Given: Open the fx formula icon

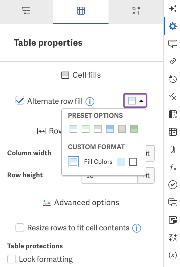Looking at the screenshot, I should pyautogui.click(x=173, y=167).
